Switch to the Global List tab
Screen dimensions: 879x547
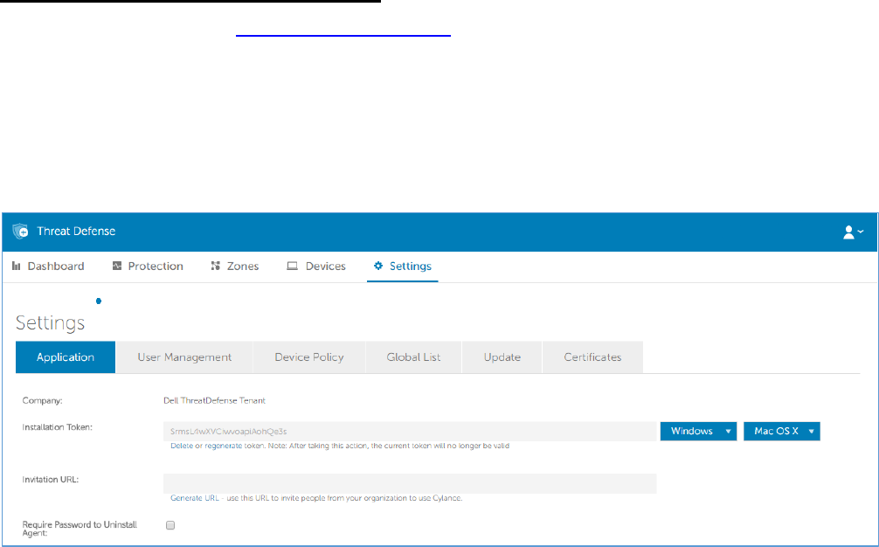[413, 357]
